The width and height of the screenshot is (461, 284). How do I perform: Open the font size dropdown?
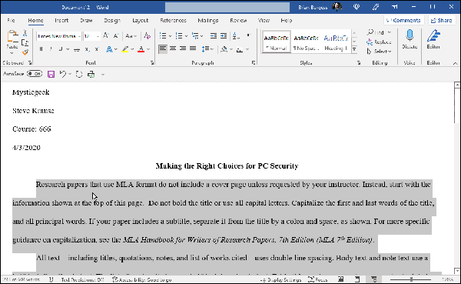[x=98, y=36]
